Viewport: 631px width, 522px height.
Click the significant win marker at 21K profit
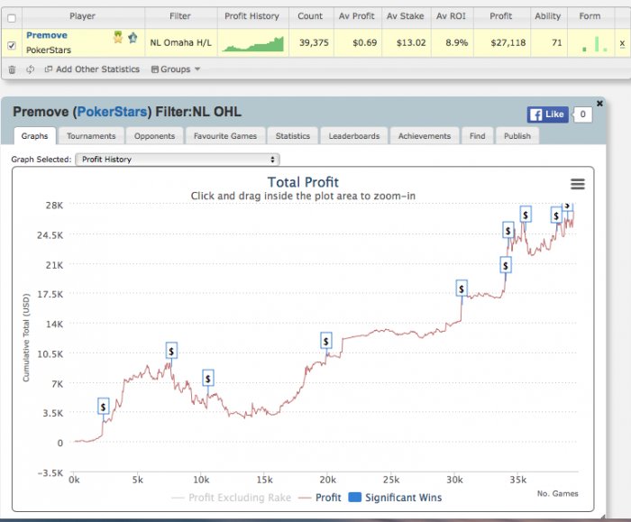(506, 265)
